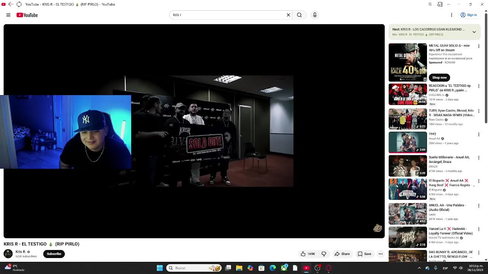Screen dimensions: 488x274
Task: Open the volume speaker tray icon
Action: [x=461, y=268]
